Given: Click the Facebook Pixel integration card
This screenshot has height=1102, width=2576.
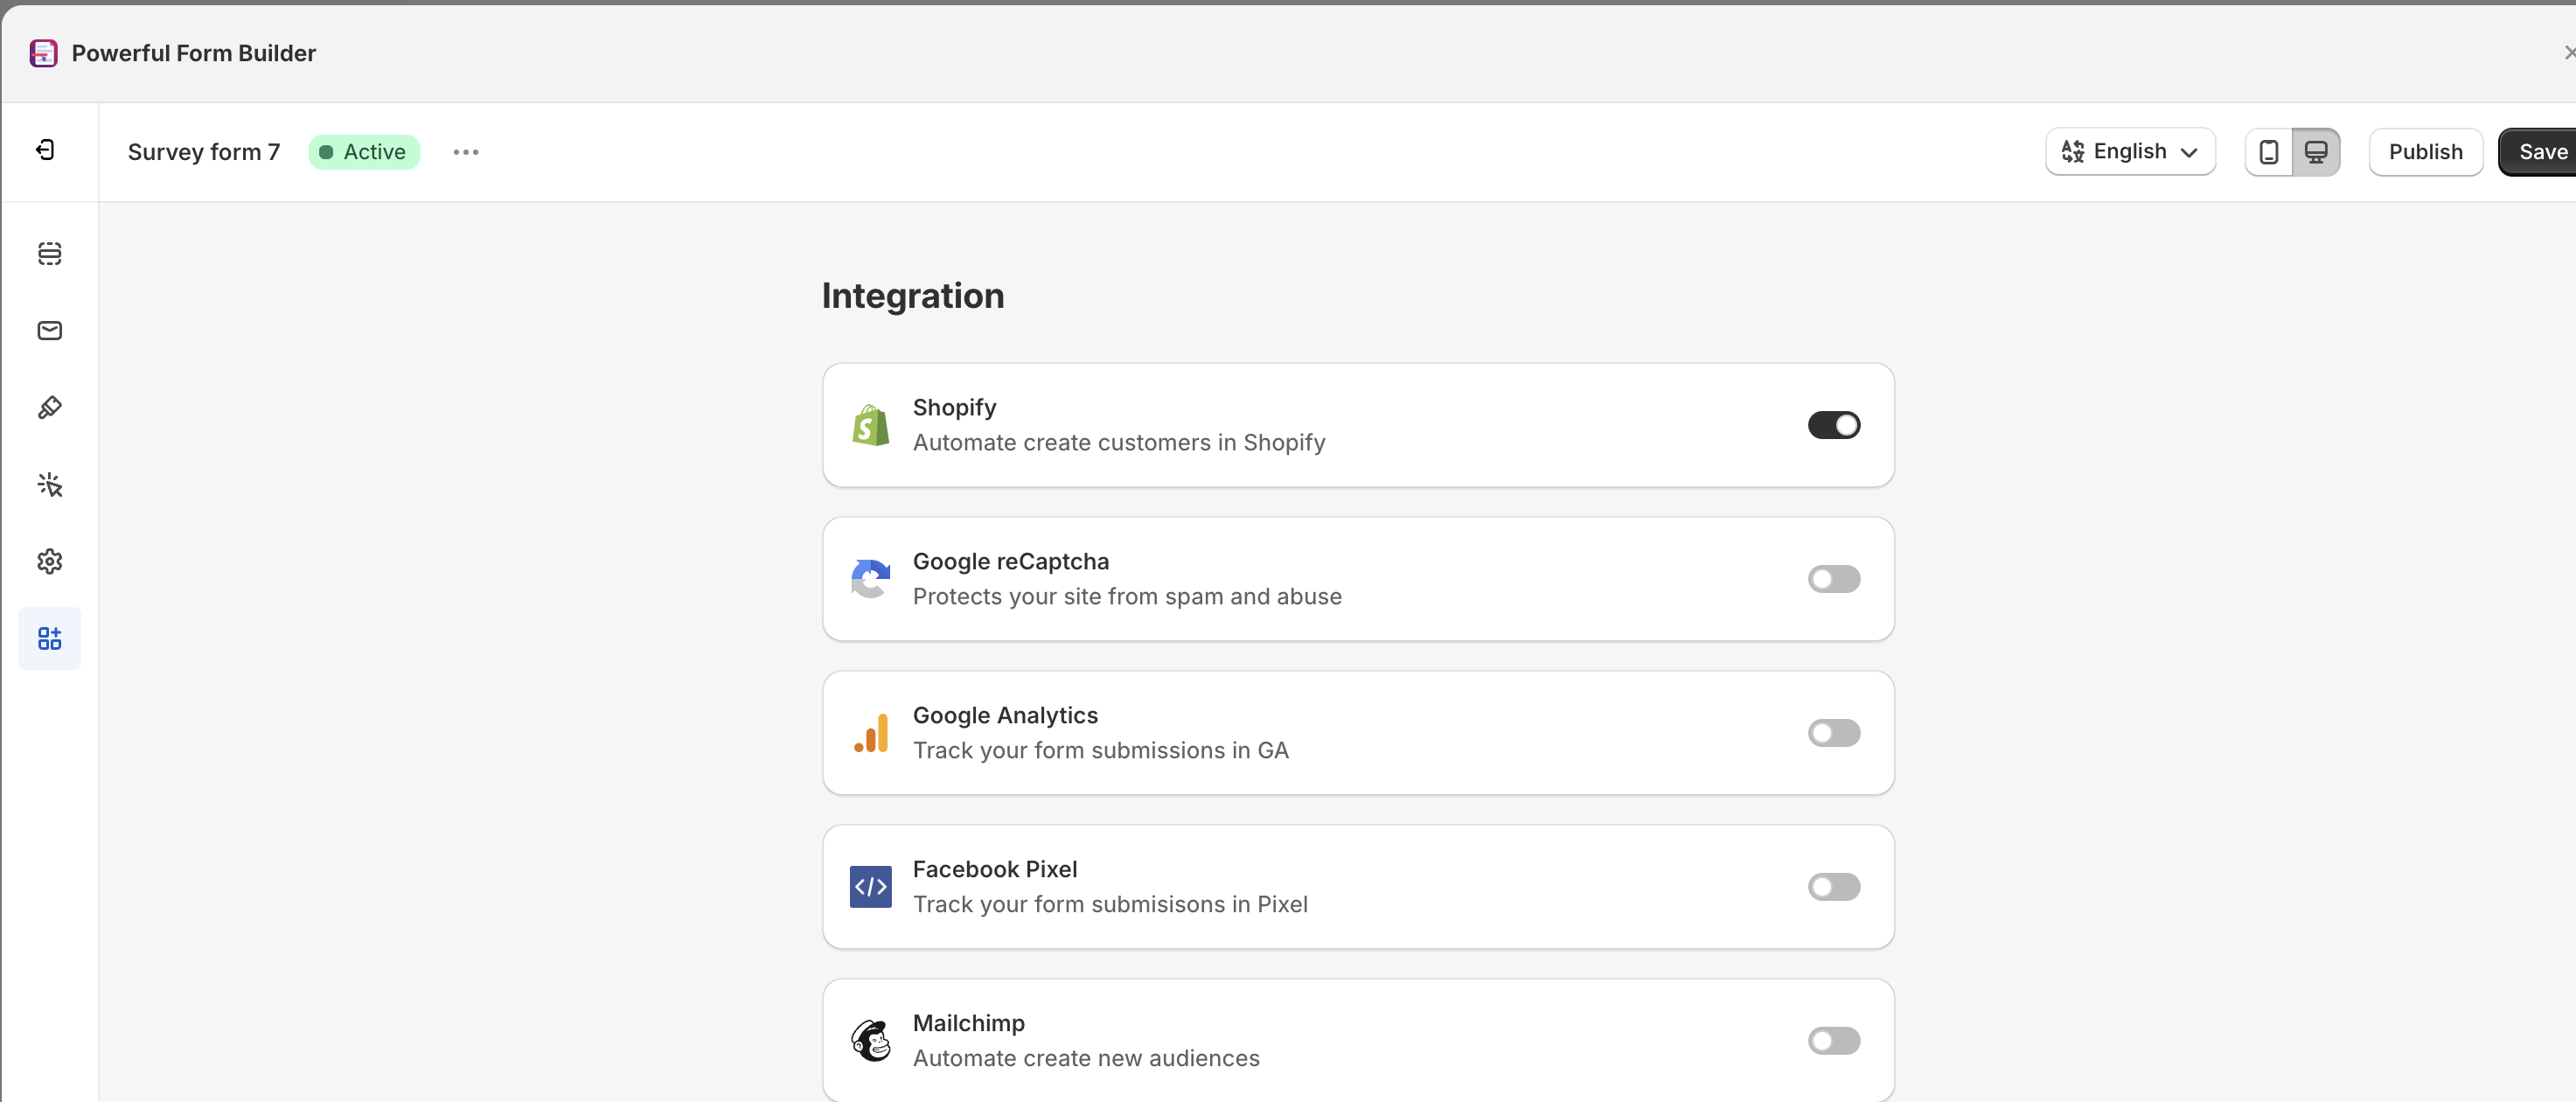Looking at the screenshot, I should point(1358,886).
